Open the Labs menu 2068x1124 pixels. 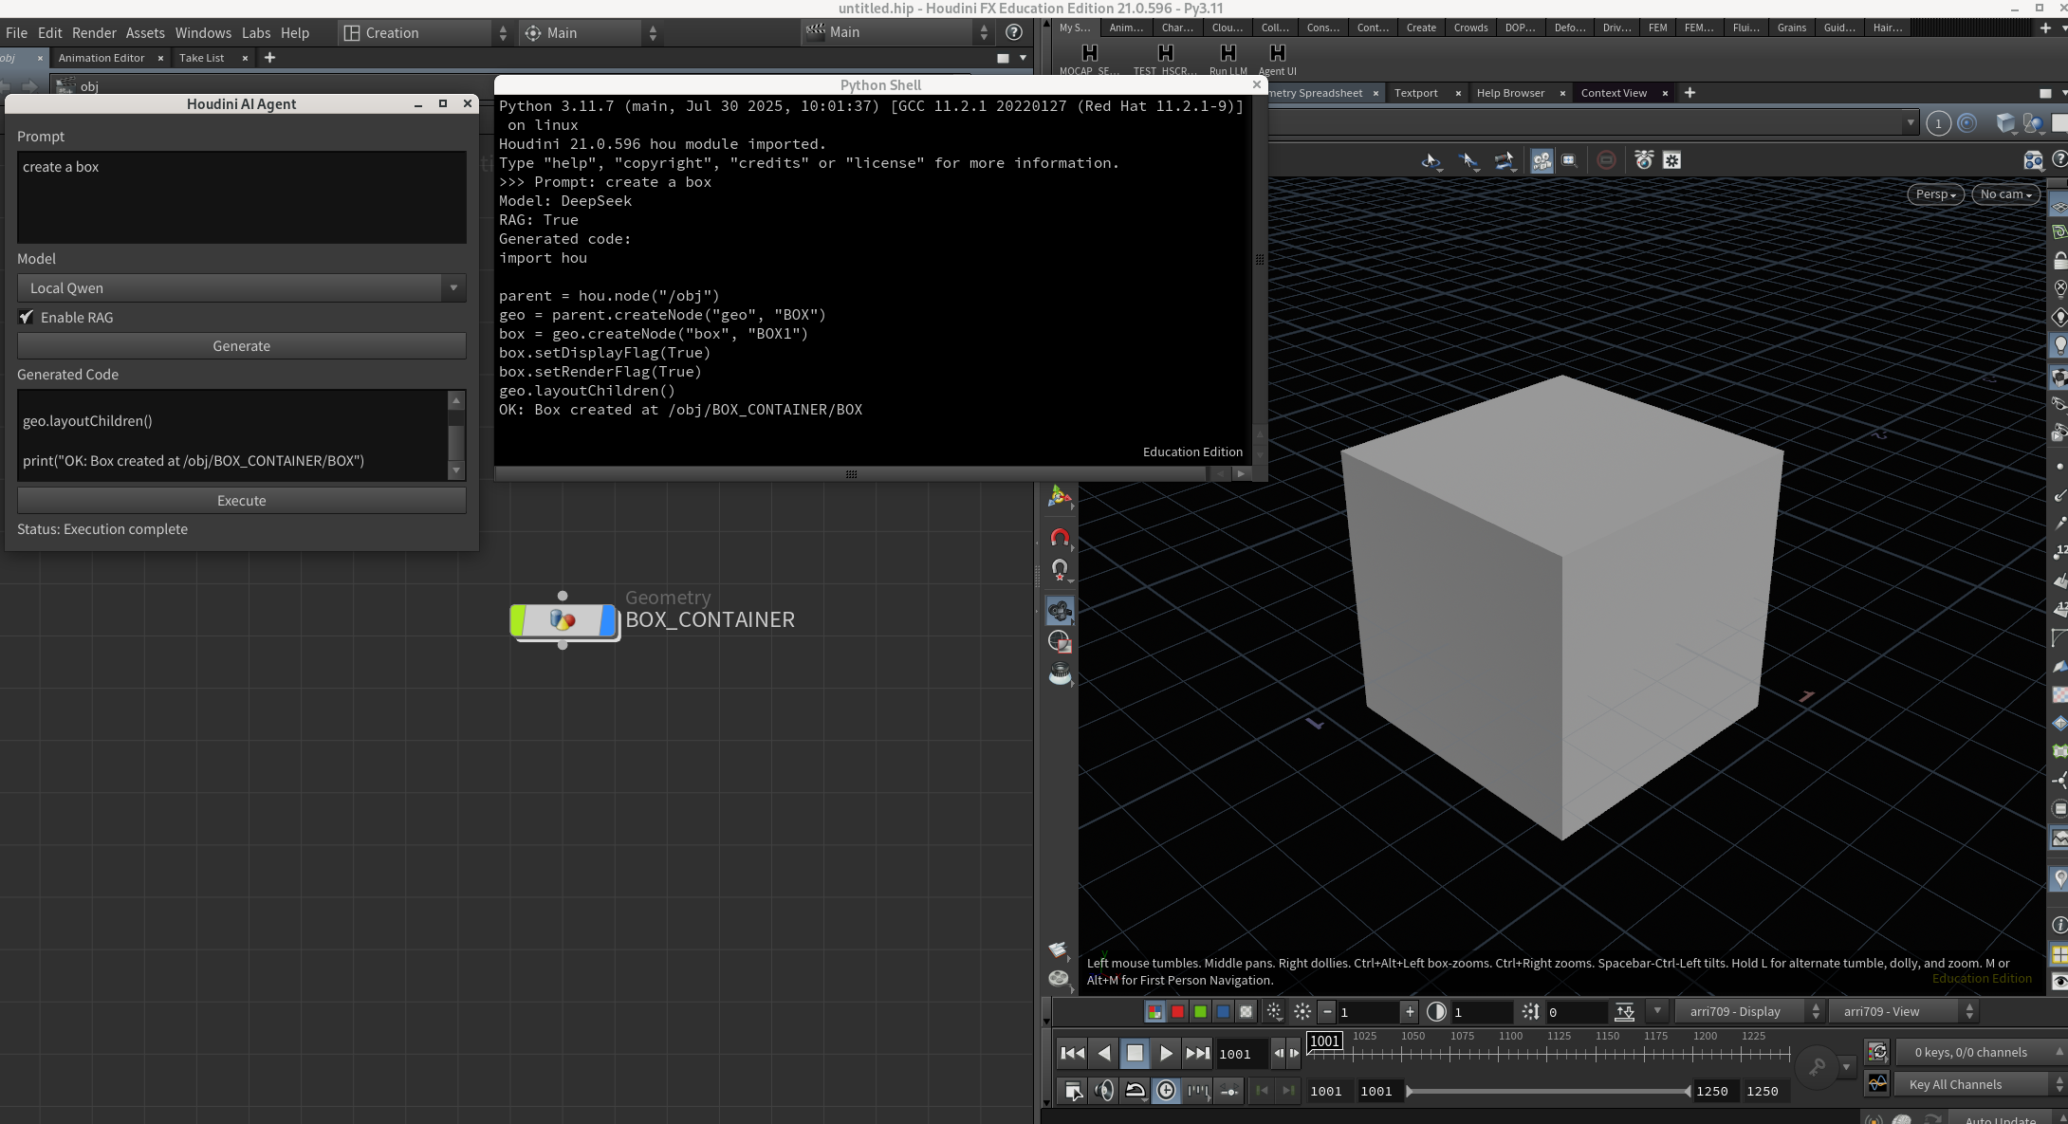pyautogui.click(x=256, y=32)
